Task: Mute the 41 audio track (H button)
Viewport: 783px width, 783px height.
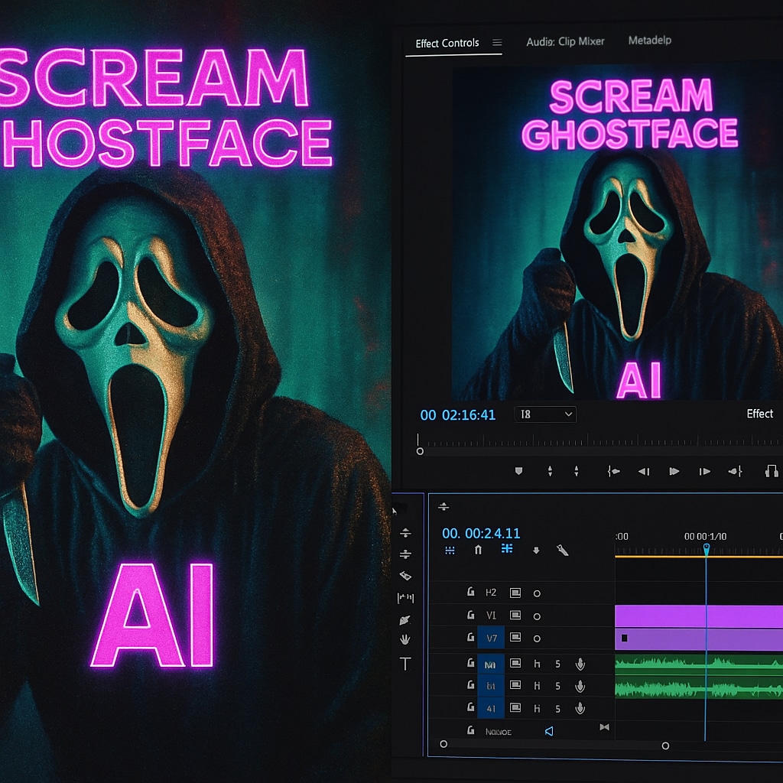Action: (537, 709)
